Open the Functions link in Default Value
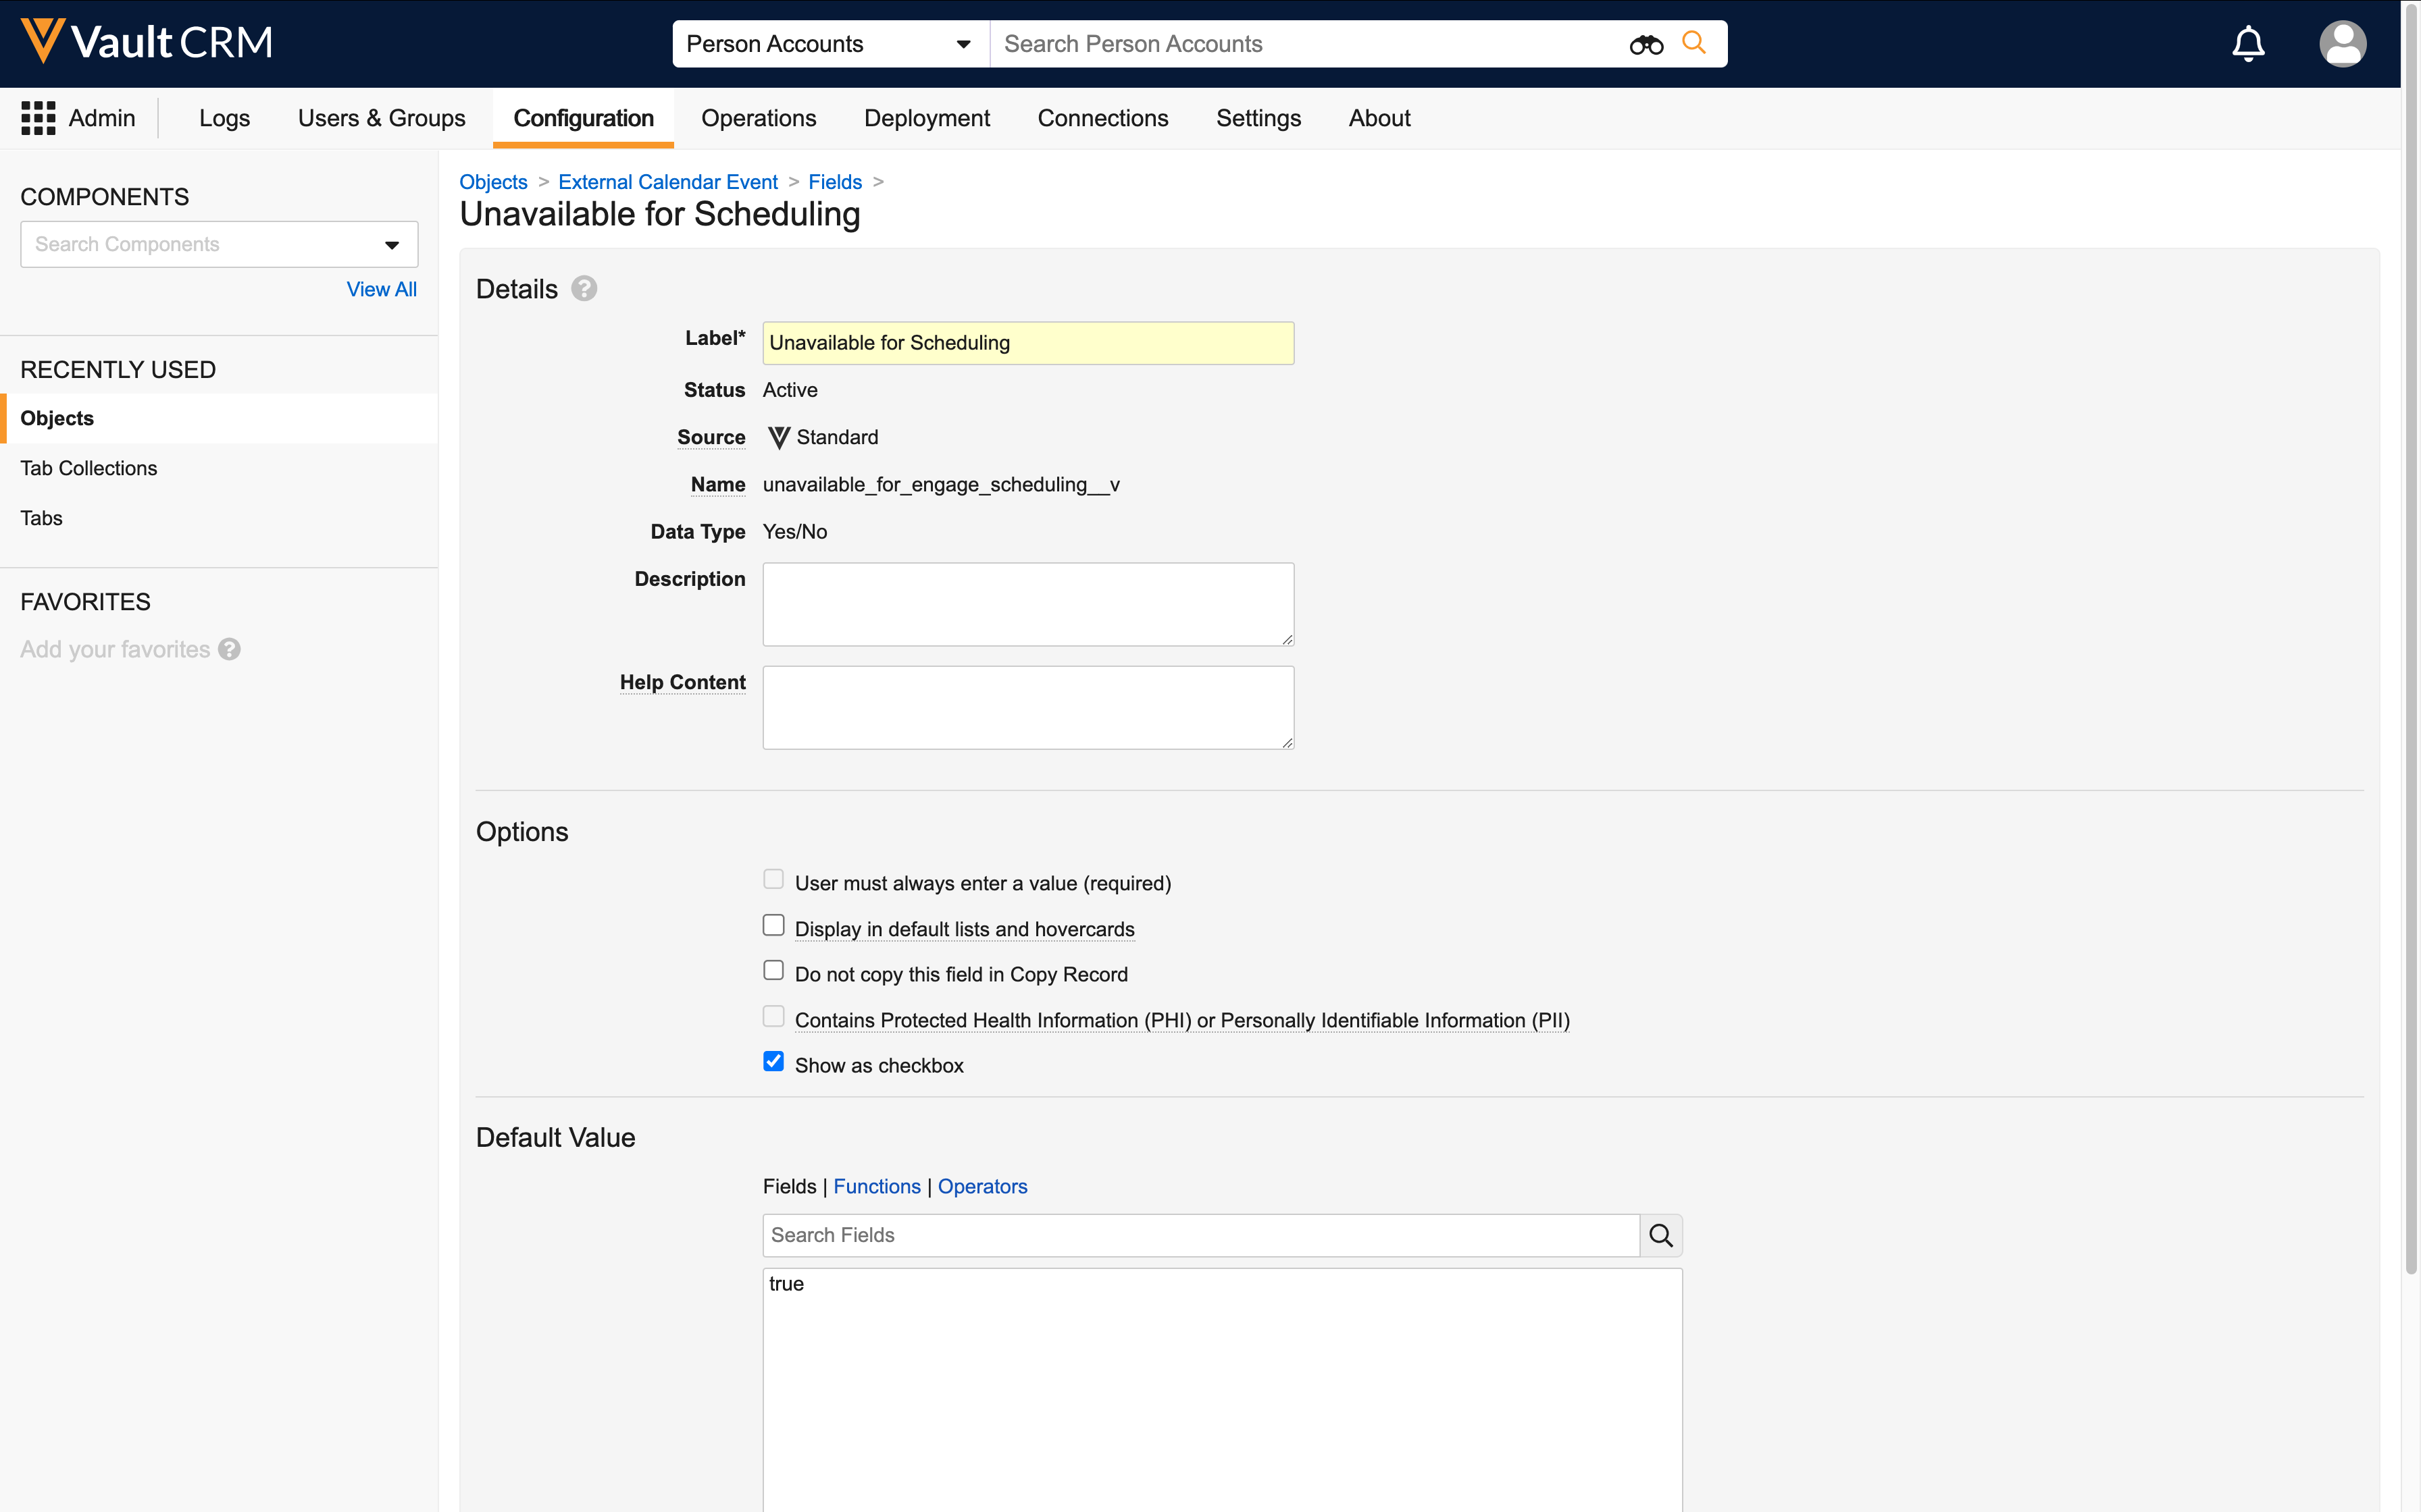This screenshot has height=1512, width=2421. [x=876, y=1186]
